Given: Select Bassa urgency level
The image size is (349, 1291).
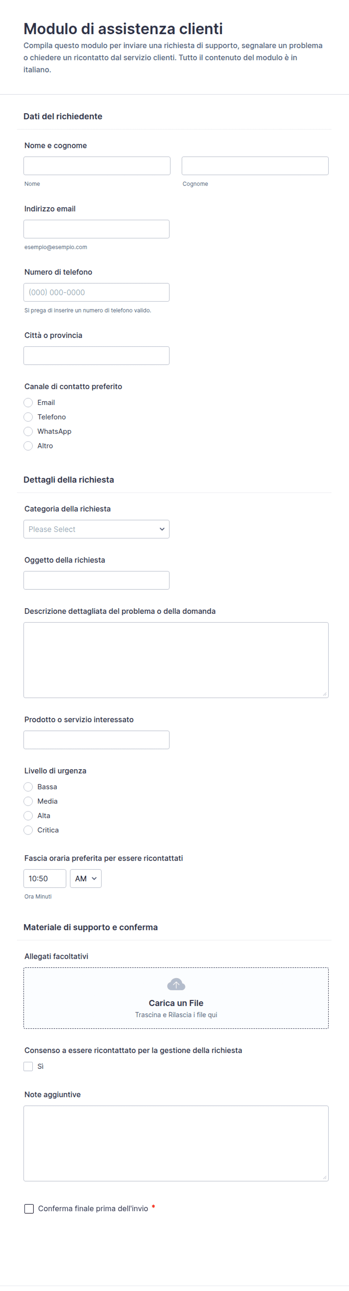Looking at the screenshot, I should [28, 787].
